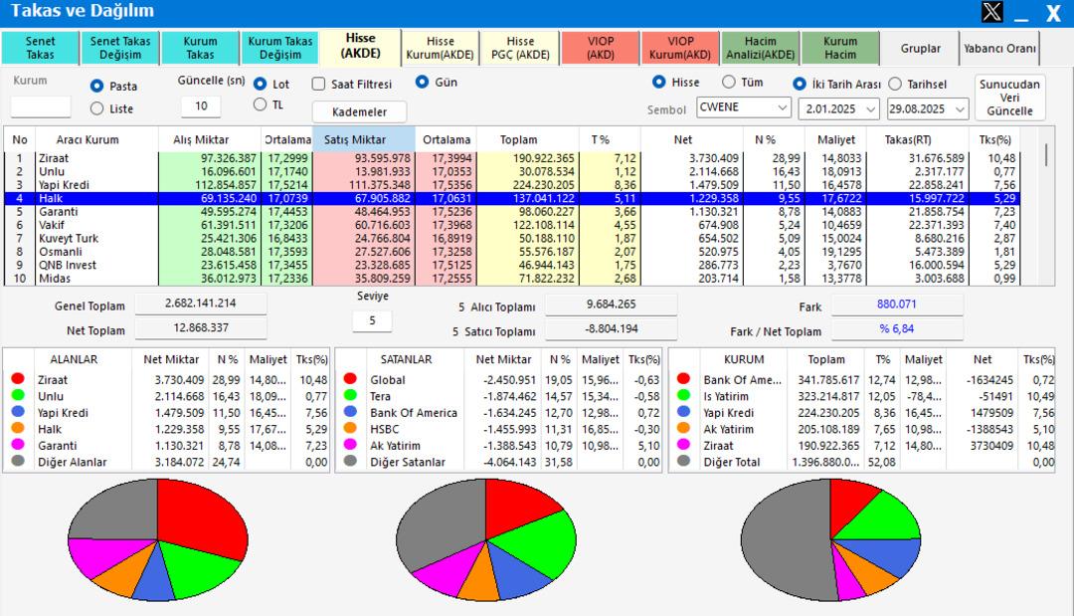The height and width of the screenshot is (616, 1074).
Task: Enable the Saat Filtresi checkbox
Action: pyautogui.click(x=318, y=84)
